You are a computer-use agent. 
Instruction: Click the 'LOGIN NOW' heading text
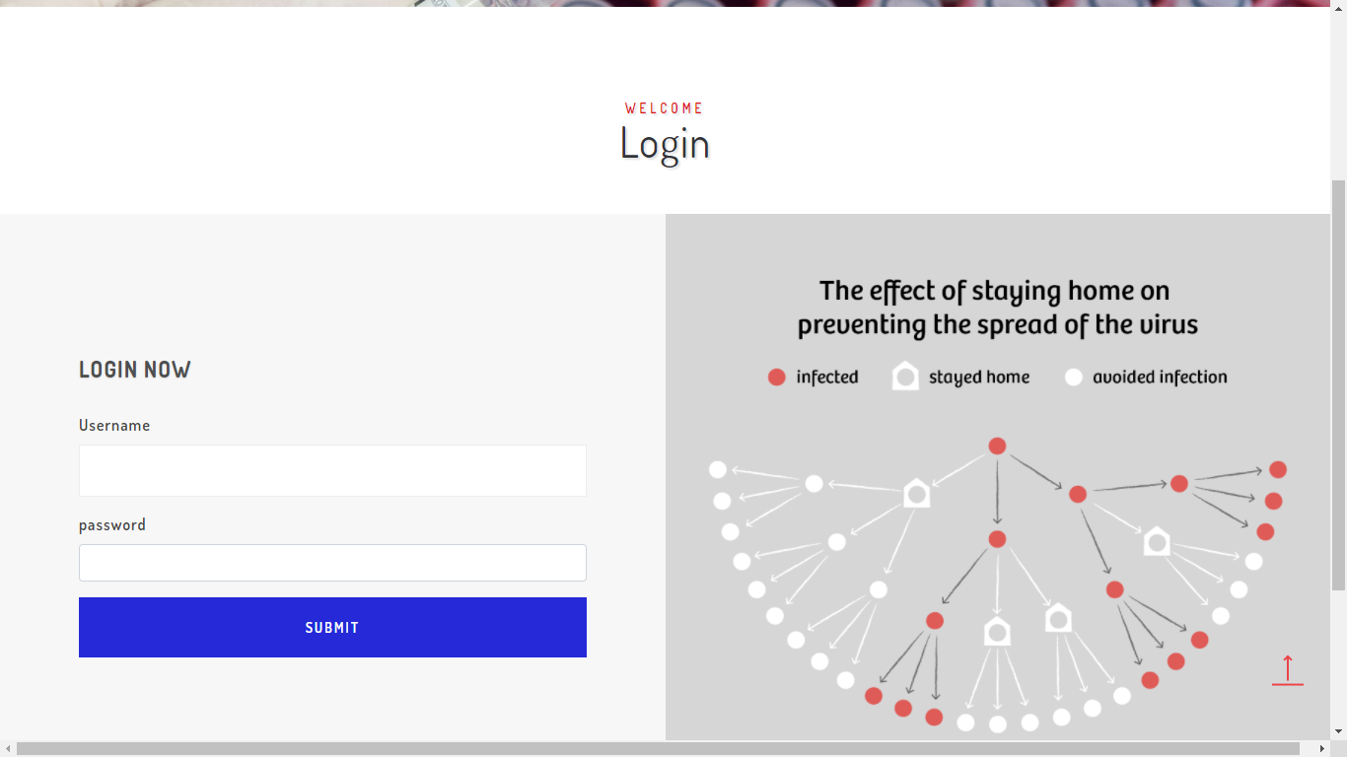pyautogui.click(x=135, y=370)
